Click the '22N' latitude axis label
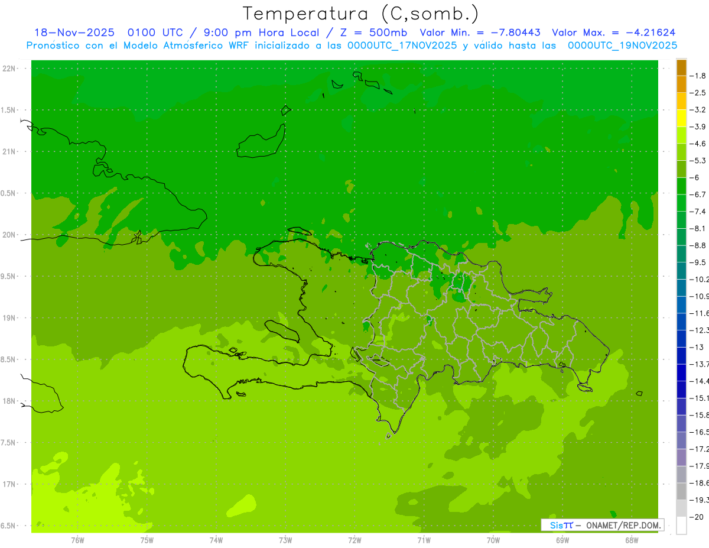The width and height of the screenshot is (709, 548). 10,69
